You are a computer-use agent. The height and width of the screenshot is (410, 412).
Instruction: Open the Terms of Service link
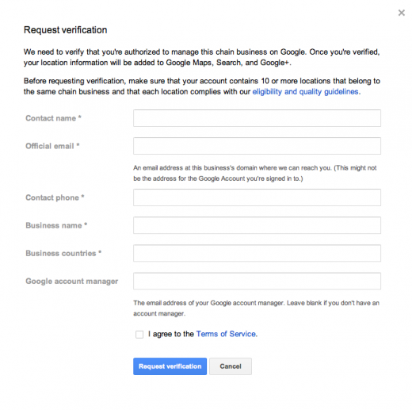pos(226,334)
